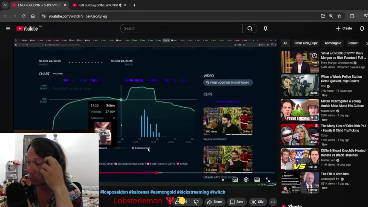Open zoom level indicator in address bar

click(x=331, y=16)
